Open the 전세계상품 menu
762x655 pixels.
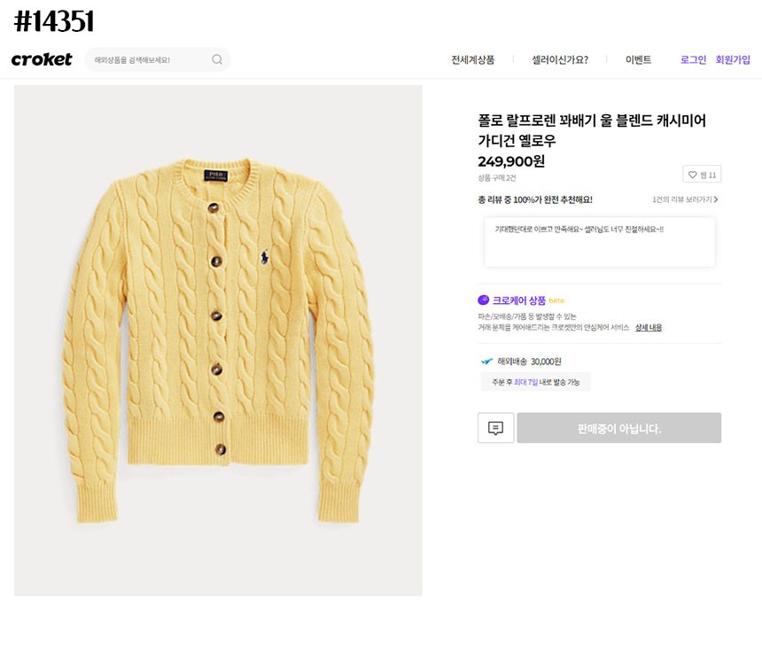tap(472, 60)
